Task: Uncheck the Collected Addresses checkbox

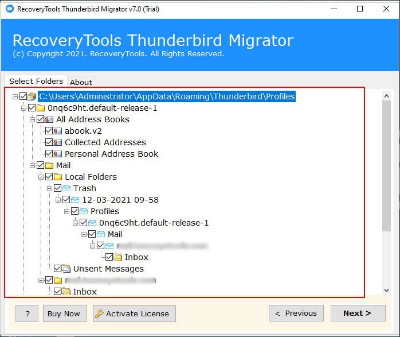Action: (x=49, y=142)
